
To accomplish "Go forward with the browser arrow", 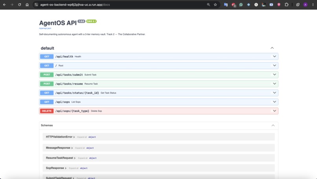I will coord(12,4).
